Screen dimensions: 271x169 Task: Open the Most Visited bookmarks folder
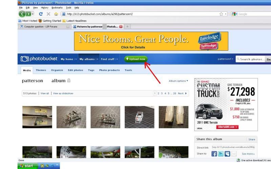tap(28, 21)
